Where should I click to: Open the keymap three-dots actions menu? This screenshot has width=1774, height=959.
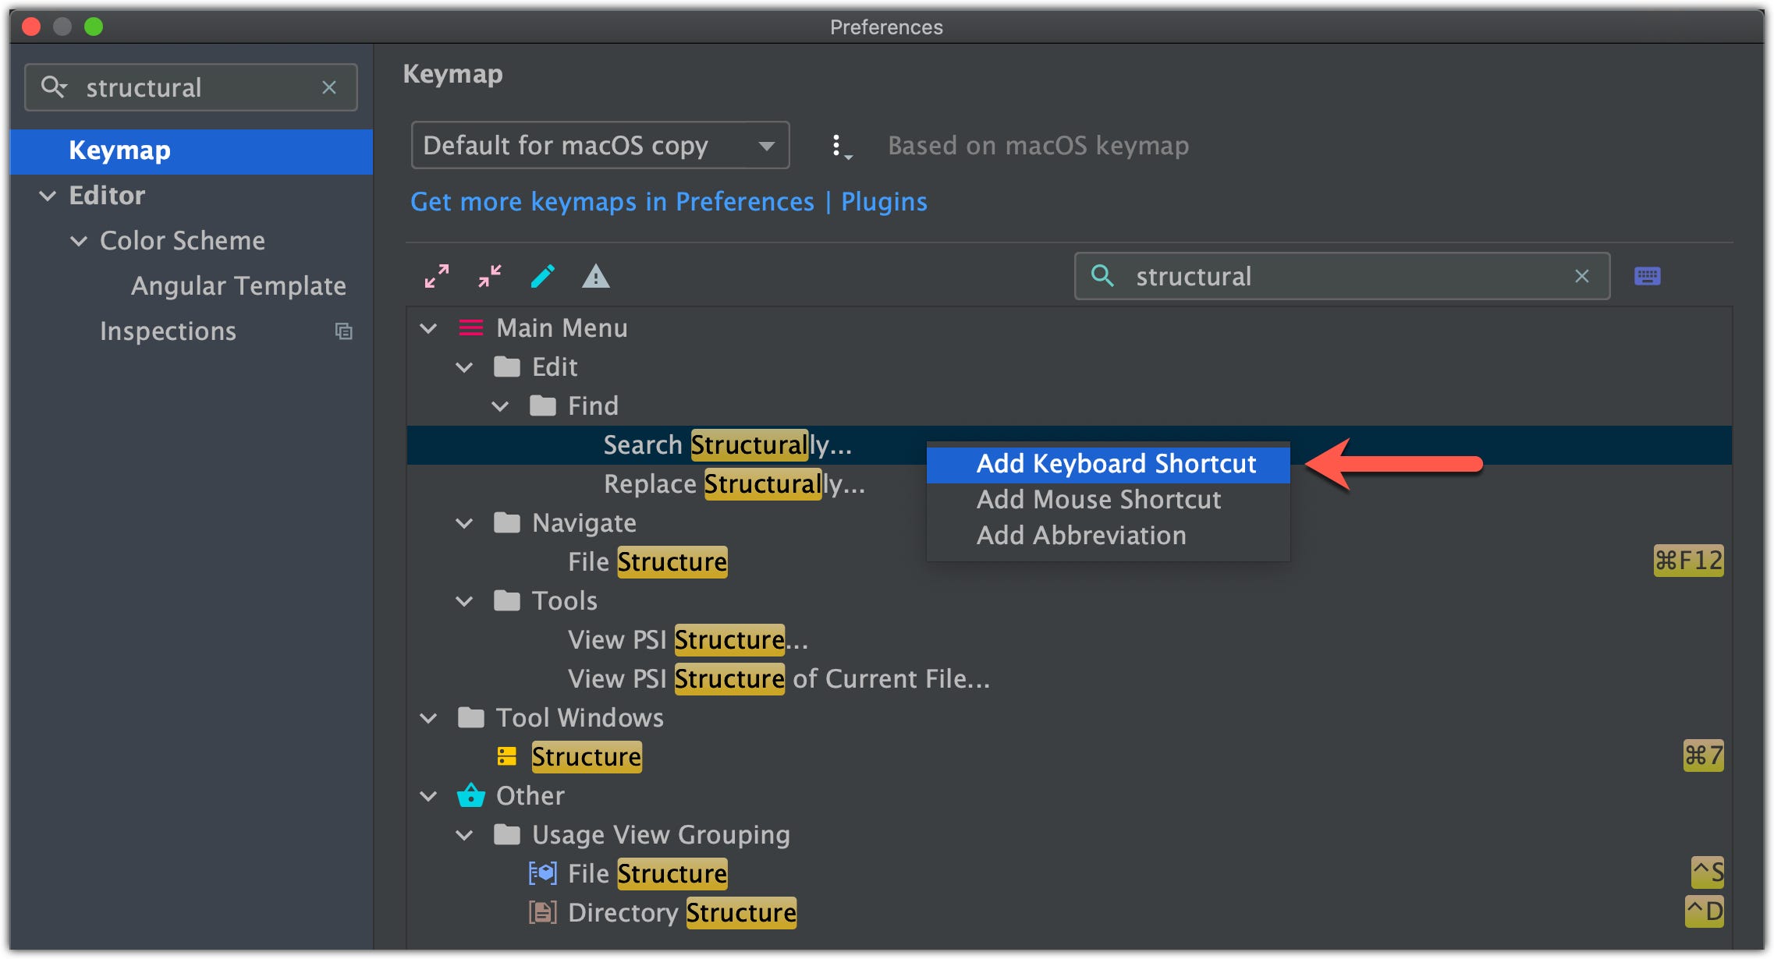pos(838,146)
